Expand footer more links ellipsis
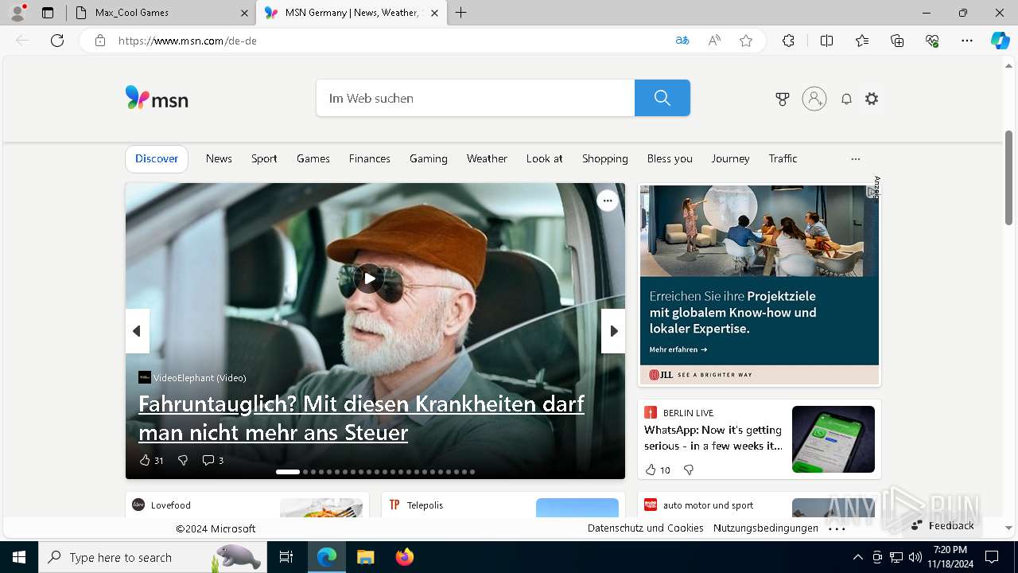The height and width of the screenshot is (573, 1018). 837,528
